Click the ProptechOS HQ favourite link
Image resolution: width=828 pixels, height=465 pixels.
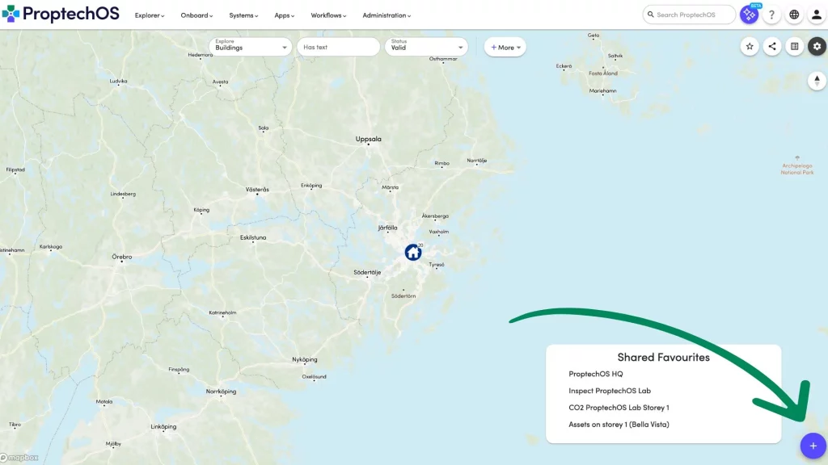[596, 374]
